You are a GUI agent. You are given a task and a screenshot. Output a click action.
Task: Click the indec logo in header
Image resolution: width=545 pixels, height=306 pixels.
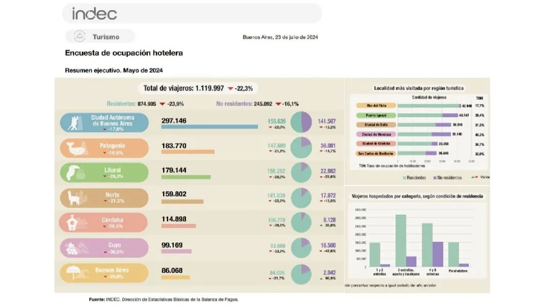pyautogui.click(x=95, y=13)
